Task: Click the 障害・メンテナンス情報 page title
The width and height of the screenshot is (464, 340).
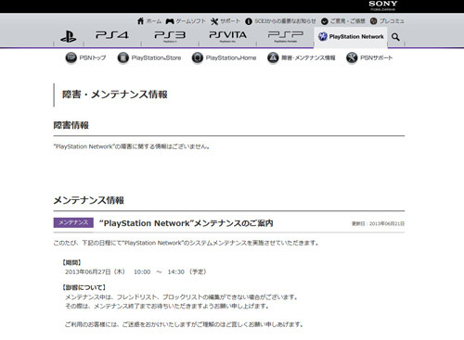Action: point(115,94)
